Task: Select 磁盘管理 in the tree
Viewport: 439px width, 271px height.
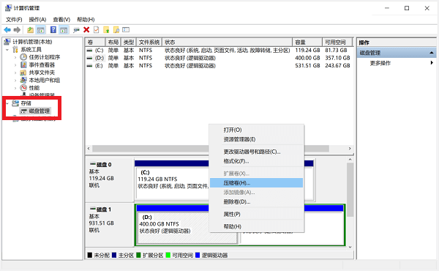Action: [x=40, y=111]
